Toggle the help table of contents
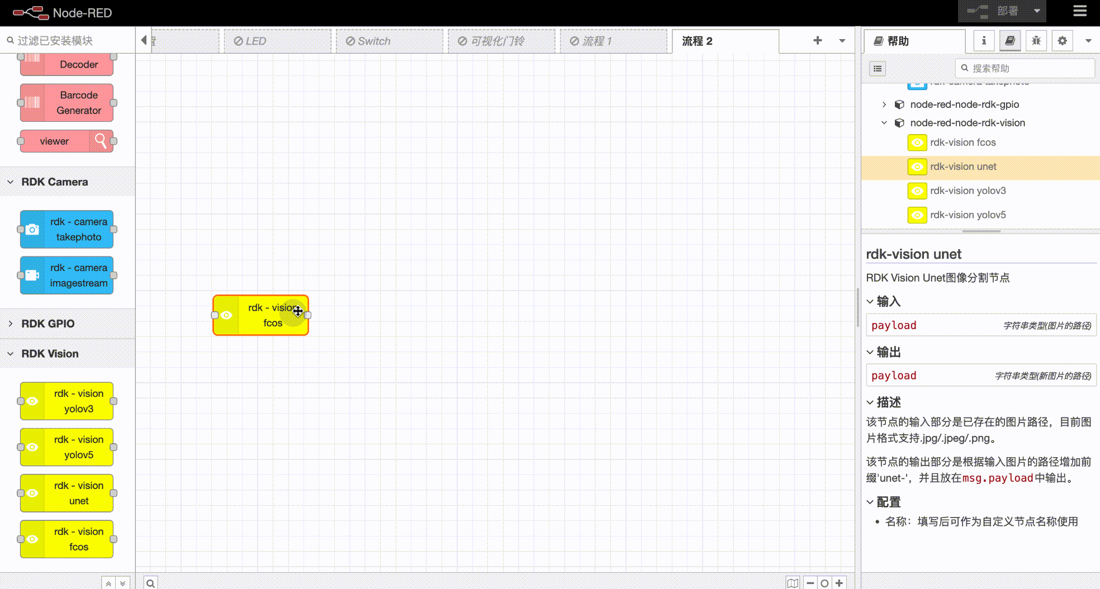This screenshot has width=1100, height=589. tap(878, 69)
